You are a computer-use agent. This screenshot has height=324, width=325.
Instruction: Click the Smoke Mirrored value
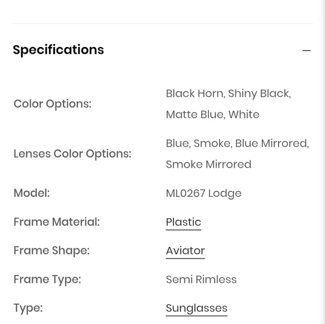pos(208,165)
